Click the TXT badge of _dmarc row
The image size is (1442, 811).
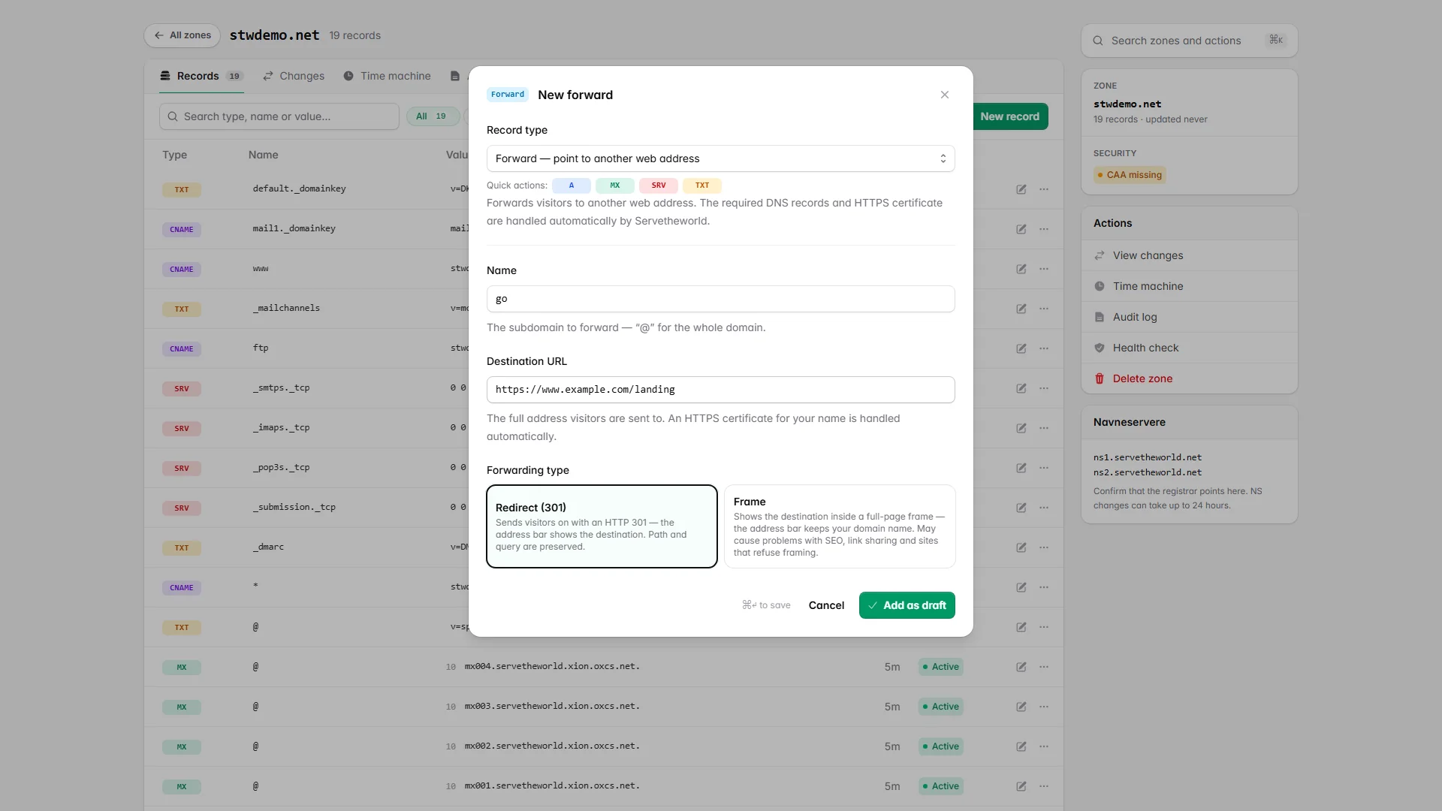coord(182,548)
